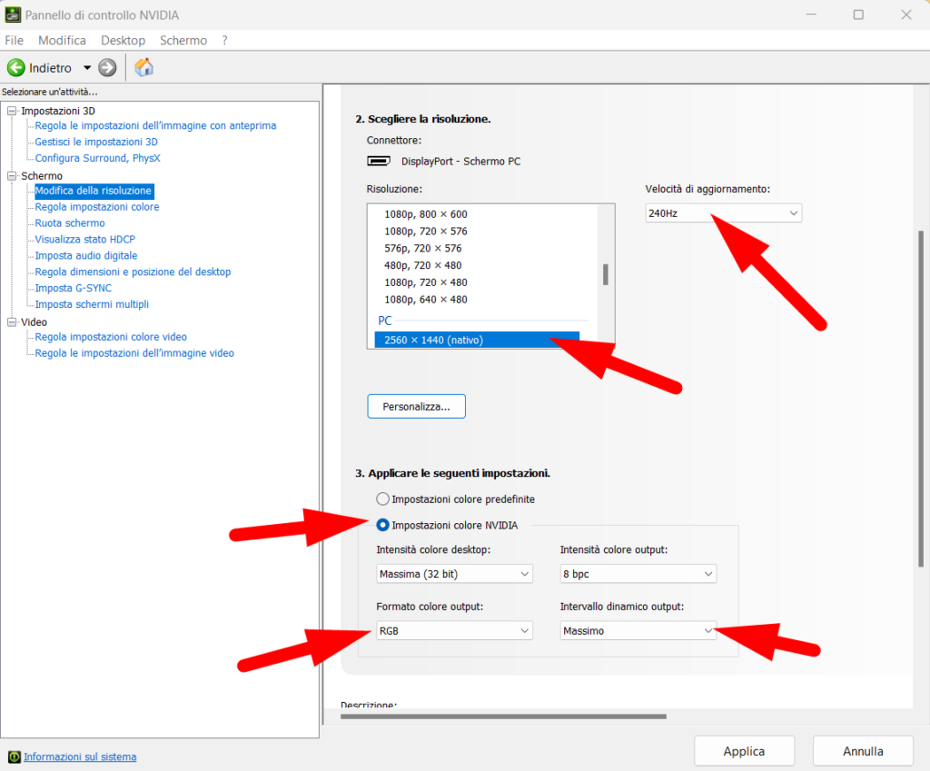The width and height of the screenshot is (930, 771).
Task: Open the Desktop menu
Action: (x=123, y=40)
